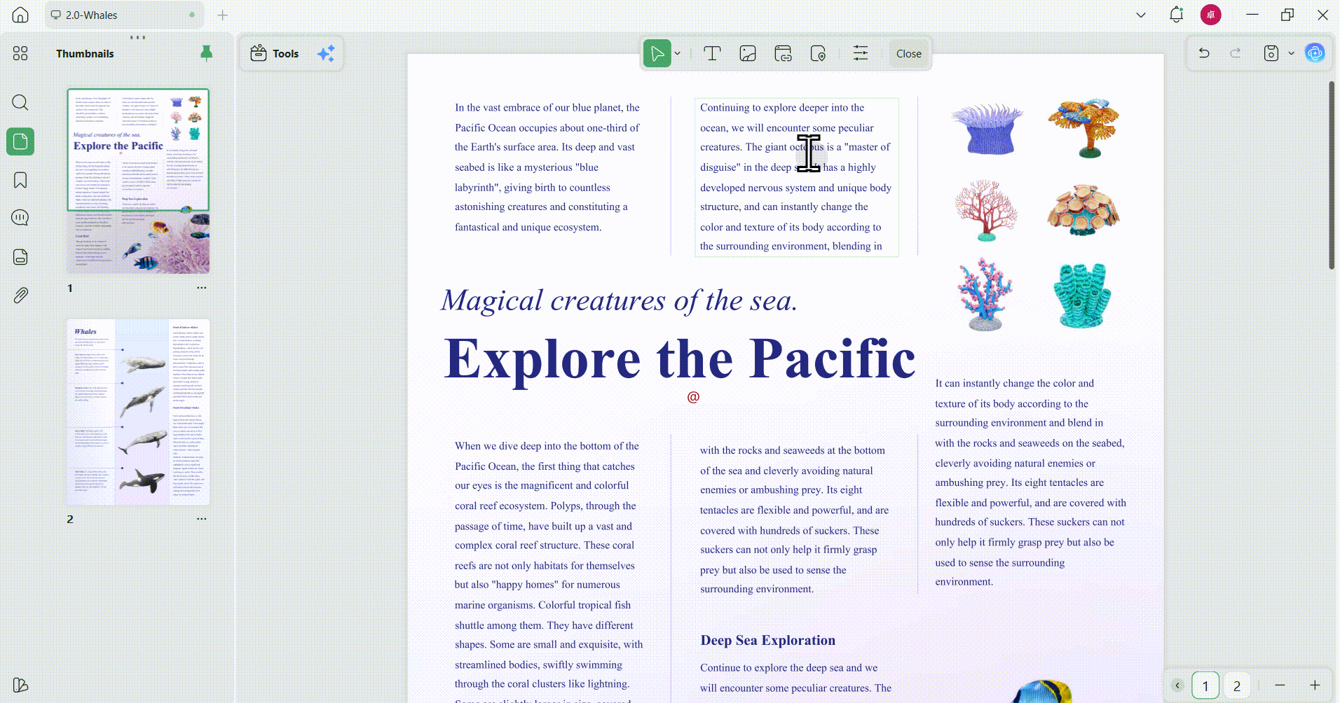1340x703 pixels.
Task: Open the Search panel icon
Action: (20, 103)
